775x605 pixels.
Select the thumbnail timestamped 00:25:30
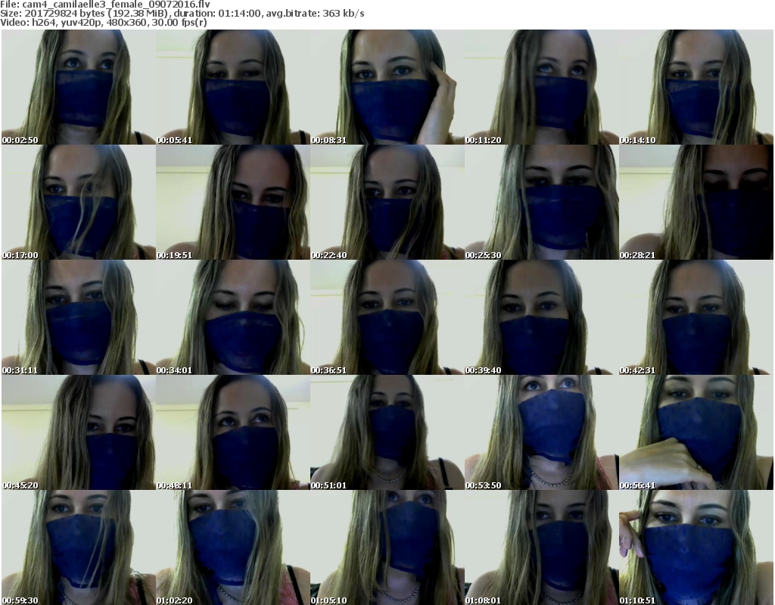tap(542, 202)
